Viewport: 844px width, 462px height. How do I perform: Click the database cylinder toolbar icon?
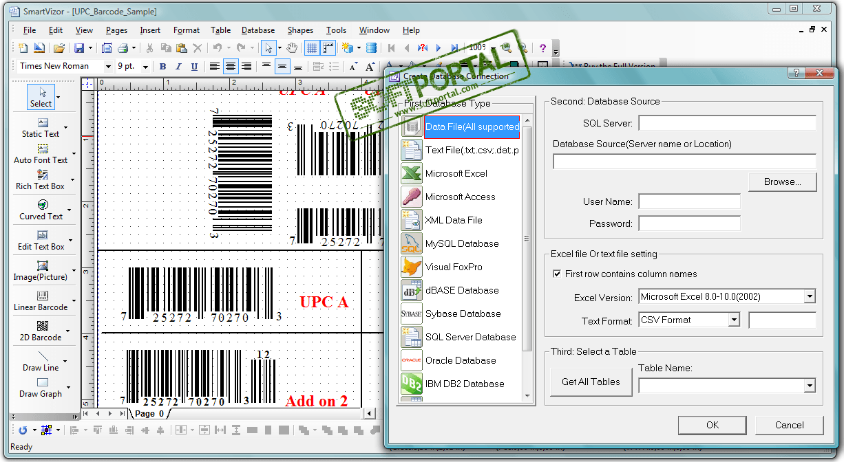coord(372,48)
